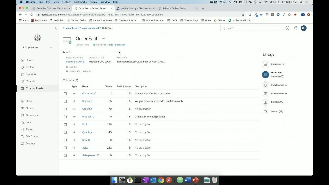Tick the Row ID row checkbox
Screen dimensions: 329x185
pos(65,140)
